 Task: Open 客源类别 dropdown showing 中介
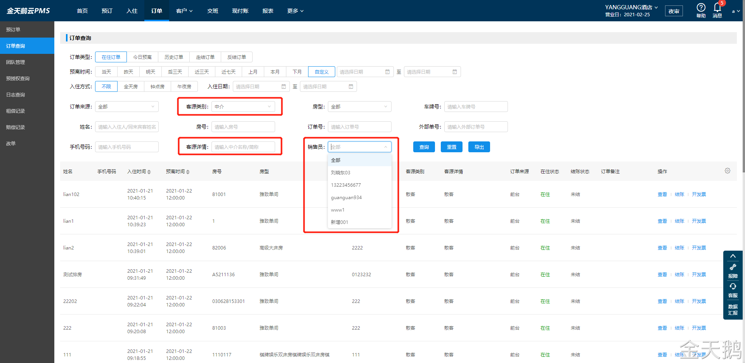[x=243, y=107]
